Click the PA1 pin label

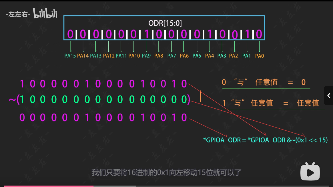tap(246, 56)
